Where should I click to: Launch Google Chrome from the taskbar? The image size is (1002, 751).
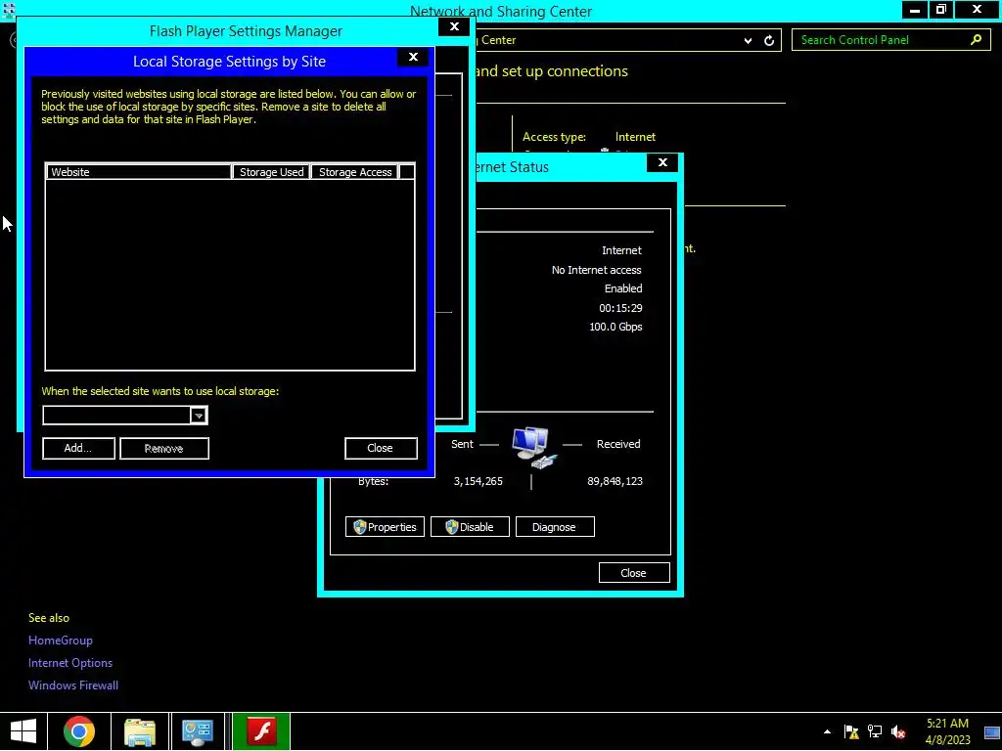pyautogui.click(x=79, y=731)
